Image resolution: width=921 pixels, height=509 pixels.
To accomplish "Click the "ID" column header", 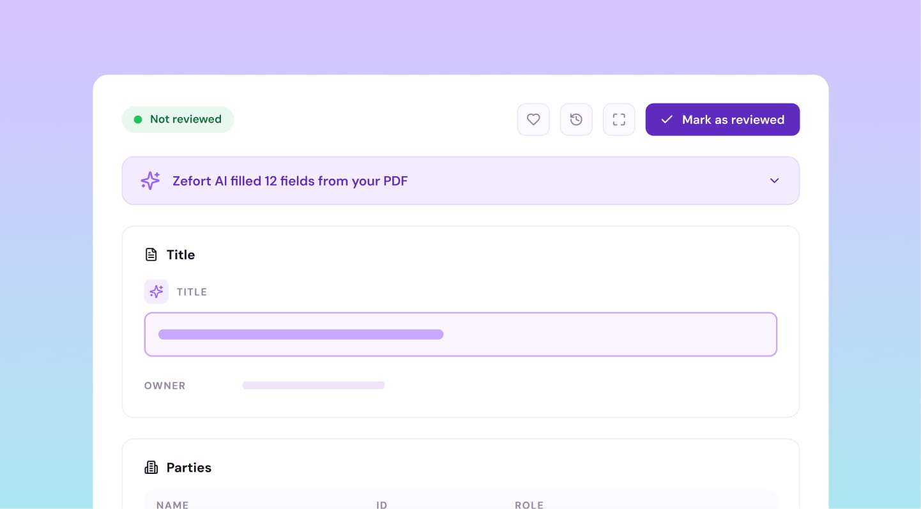I will point(382,505).
